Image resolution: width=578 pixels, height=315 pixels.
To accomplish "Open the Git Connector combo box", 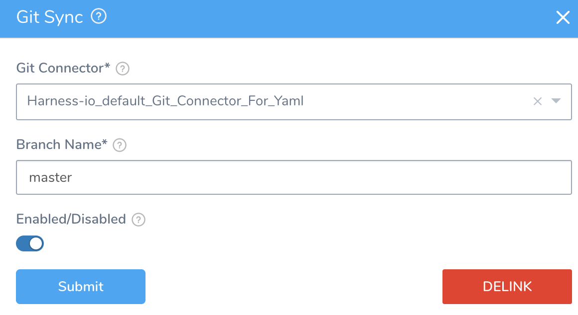I will [294, 102].
